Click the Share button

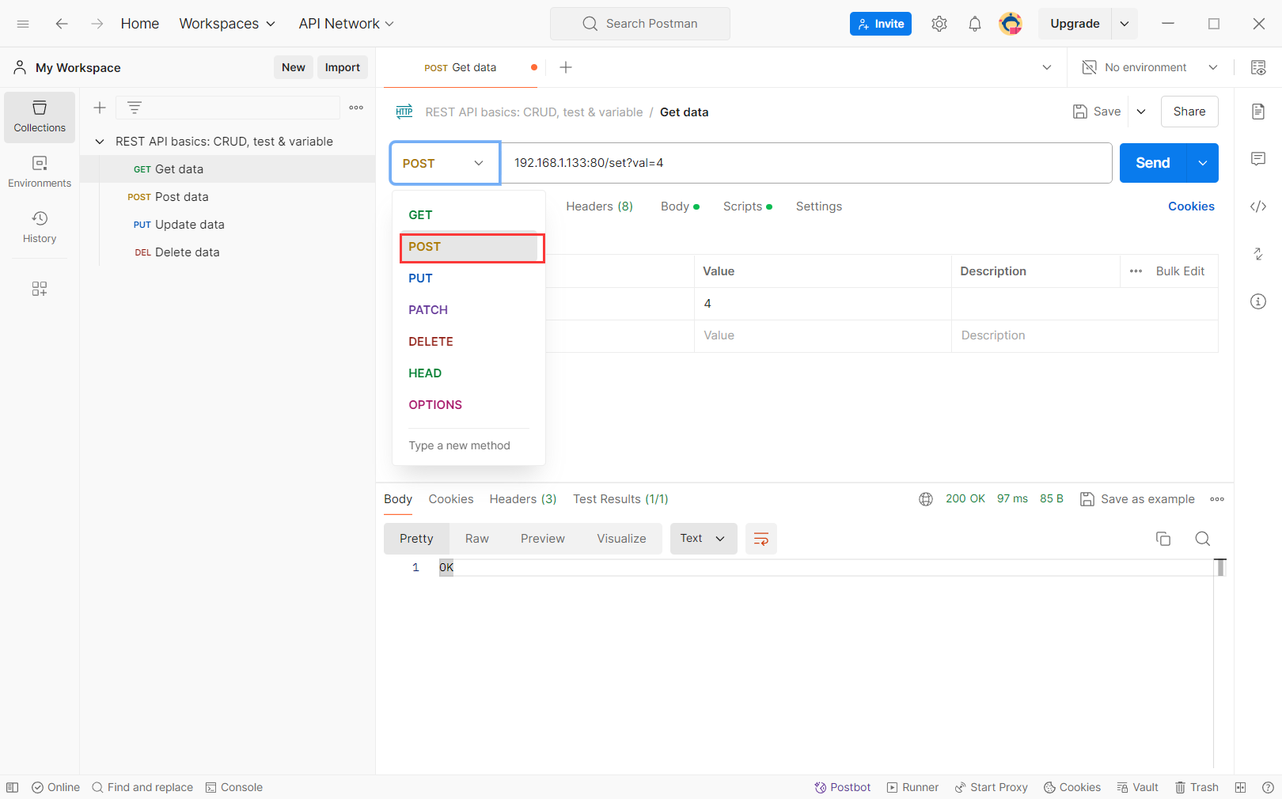point(1189,112)
